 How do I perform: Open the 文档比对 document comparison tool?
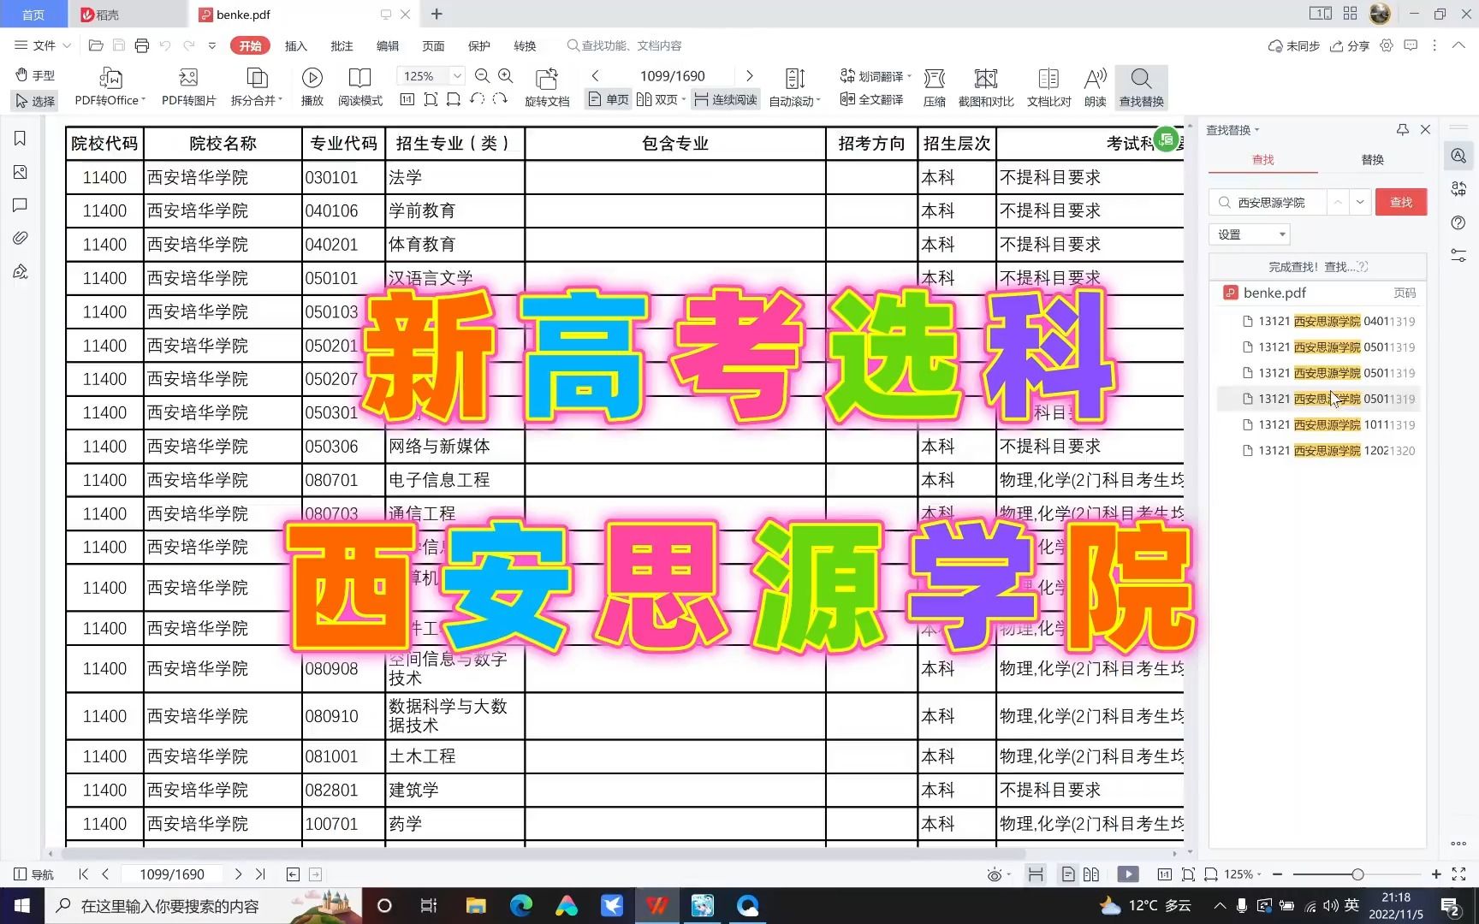coord(1048,87)
